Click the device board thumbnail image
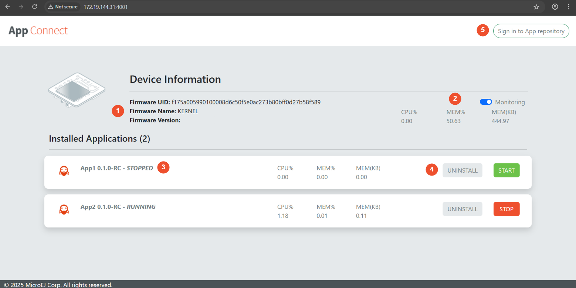 click(x=77, y=90)
